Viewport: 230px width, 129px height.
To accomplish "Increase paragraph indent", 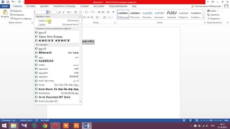I will (x=103, y=12).
